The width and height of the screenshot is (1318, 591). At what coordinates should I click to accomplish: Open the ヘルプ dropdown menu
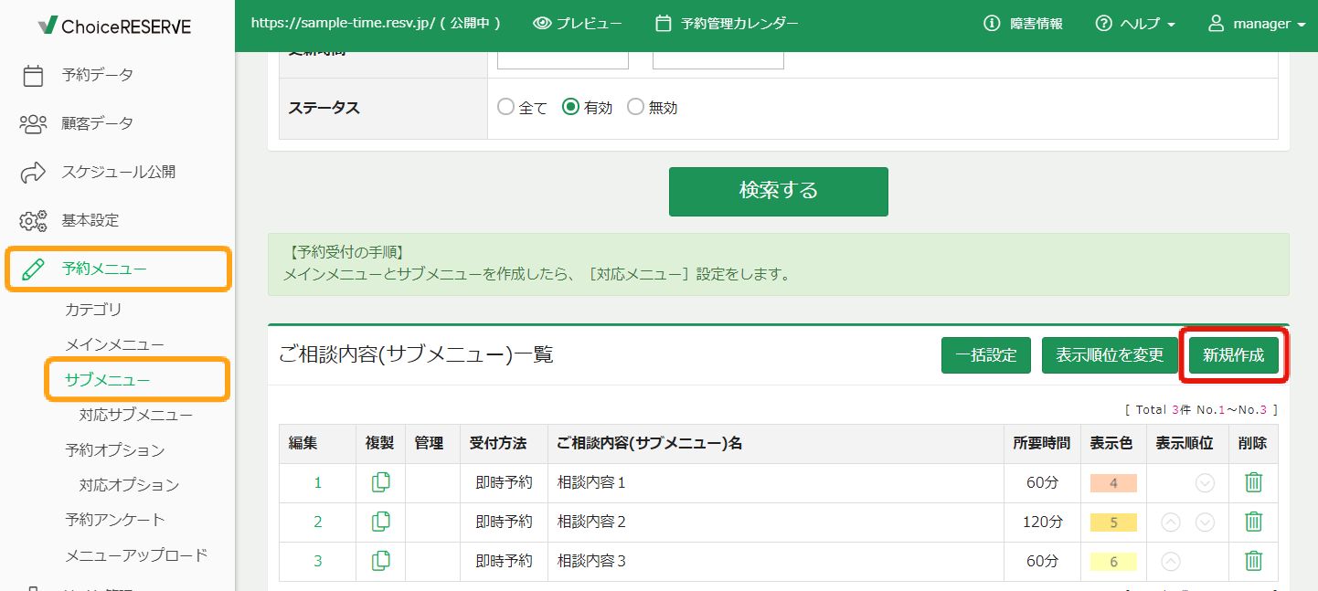pyautogui.click(x=1135, y=24)
